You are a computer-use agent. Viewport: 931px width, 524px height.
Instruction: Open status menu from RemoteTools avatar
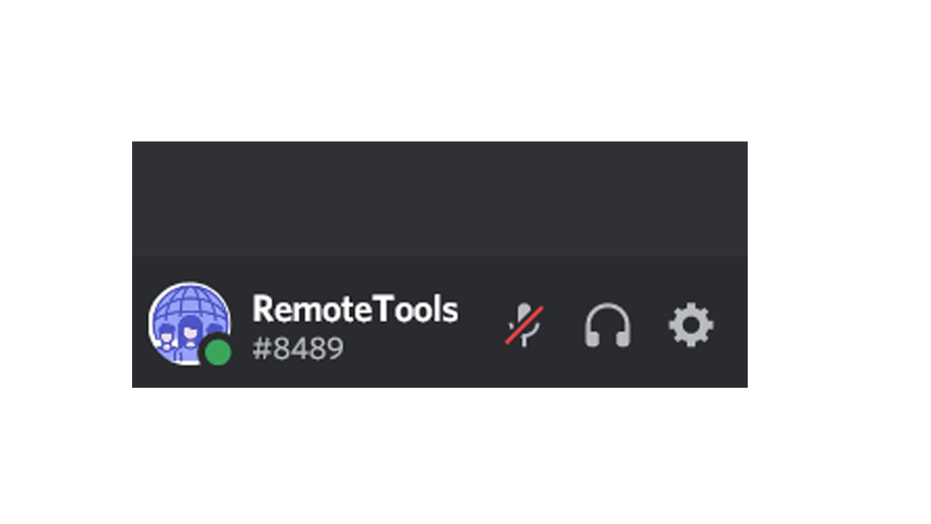(189, 324)
